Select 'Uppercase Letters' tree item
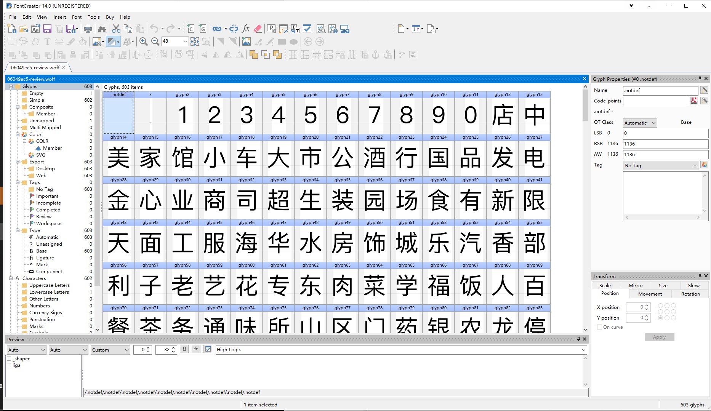Image resolution: width=711 pixels, height=411 pixels. pyautogui.click(x=49, y=285)
